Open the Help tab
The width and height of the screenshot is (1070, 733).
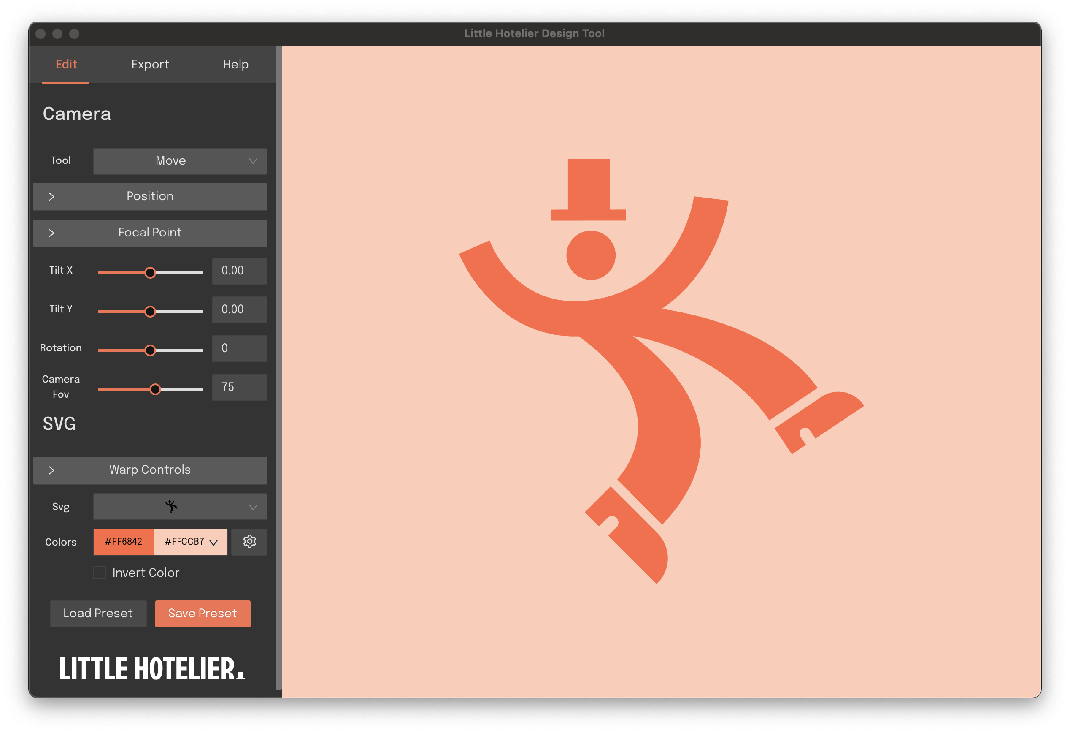235,65
